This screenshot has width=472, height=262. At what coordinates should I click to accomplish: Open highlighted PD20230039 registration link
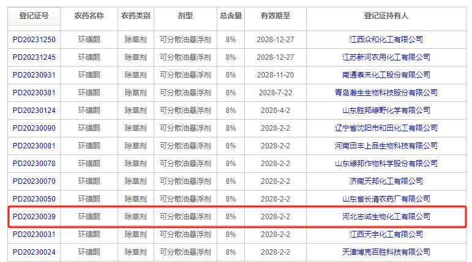(x=34, y=217)
